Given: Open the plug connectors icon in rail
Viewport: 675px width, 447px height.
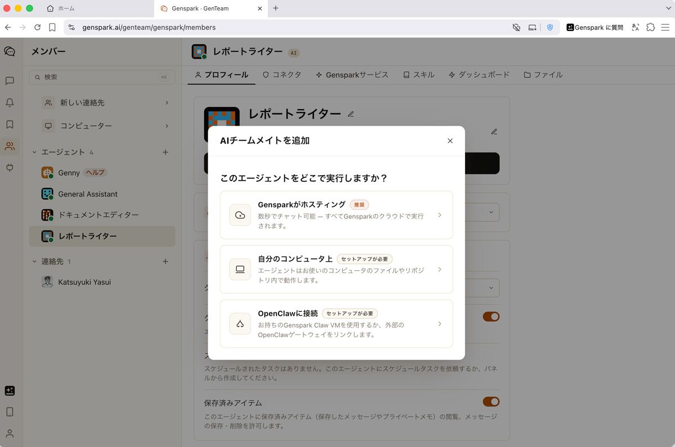Looking at the screenshot, I should [x=10, y=167].
